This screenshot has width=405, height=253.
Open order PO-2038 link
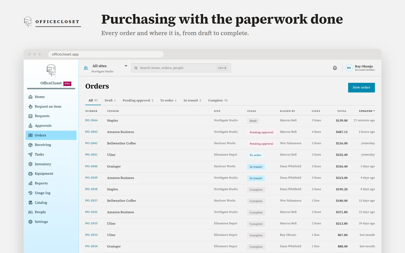click(91, 189)
